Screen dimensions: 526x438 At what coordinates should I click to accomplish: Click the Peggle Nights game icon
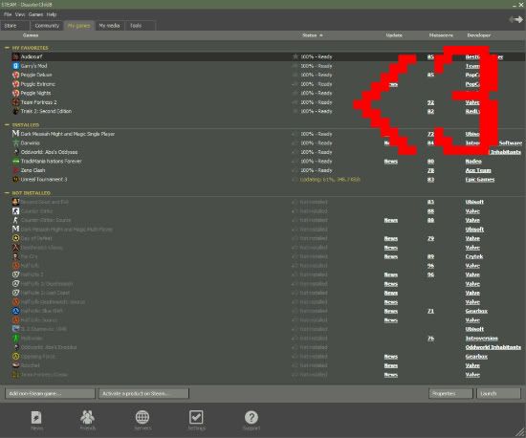point(15,93)
